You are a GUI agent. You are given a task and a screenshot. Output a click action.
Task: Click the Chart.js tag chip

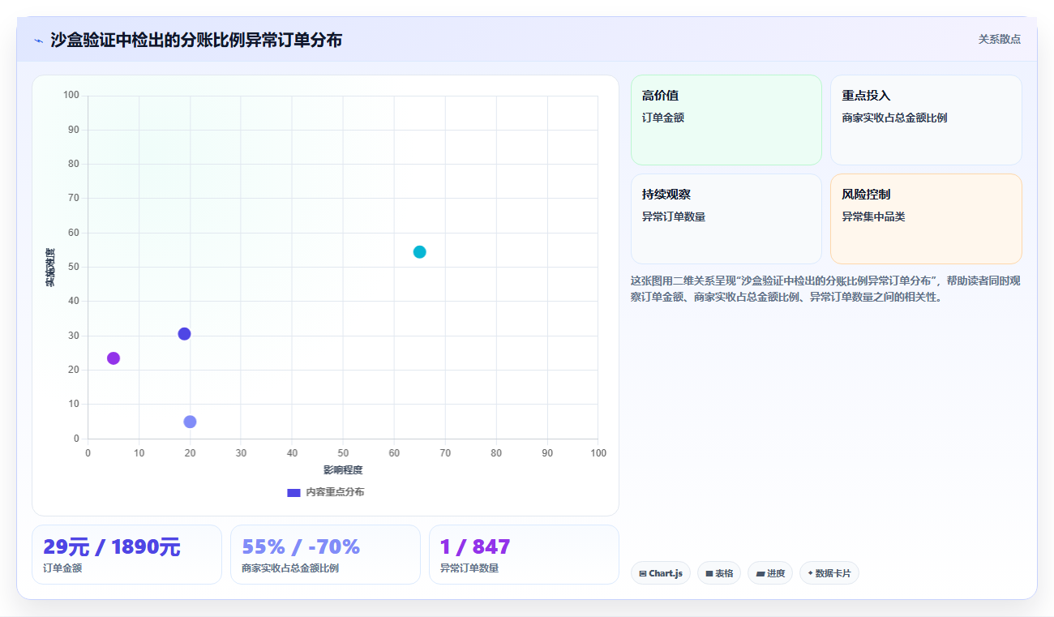click(x=661, y=573)
